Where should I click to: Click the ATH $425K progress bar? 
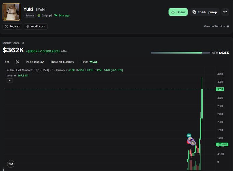(180, 53)
